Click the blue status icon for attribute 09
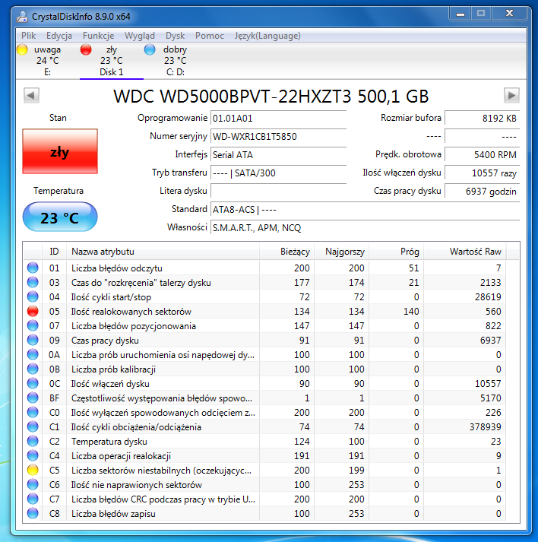This screenshot has width=538, height=542. pyautogui.click(x=33, y=340)
